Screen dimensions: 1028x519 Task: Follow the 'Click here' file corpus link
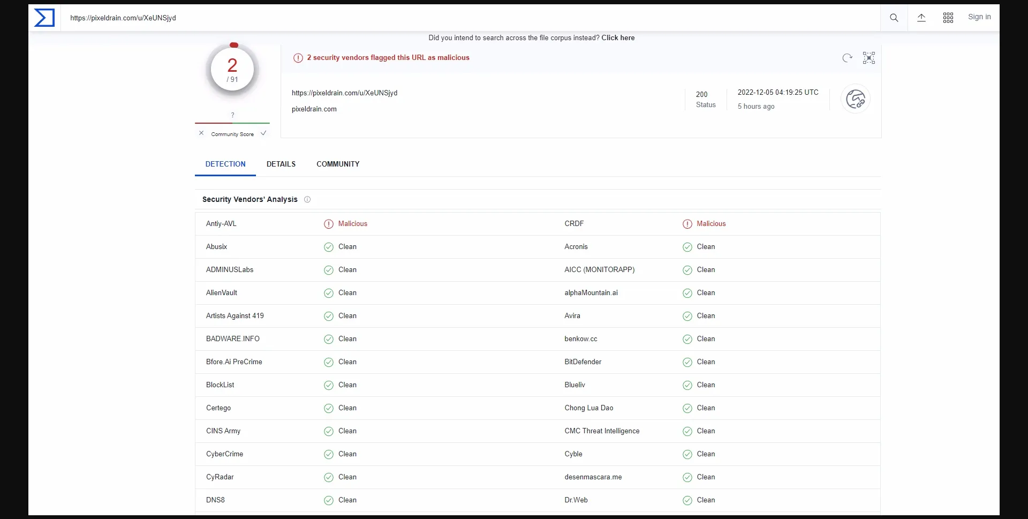tap(618, 38)
